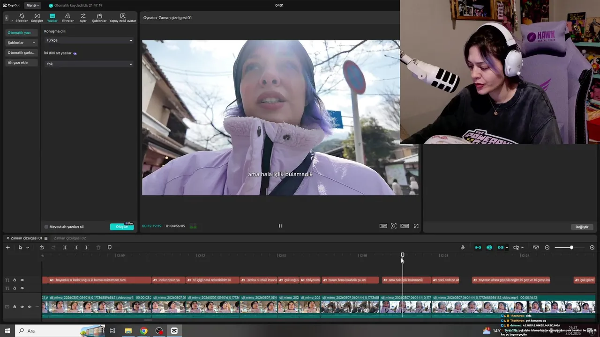Image resolution: width=600 pixels, height=337 pixels.
Task: Select subtitle clip 'nolur olsun ya'
Action: coord(169,280)
